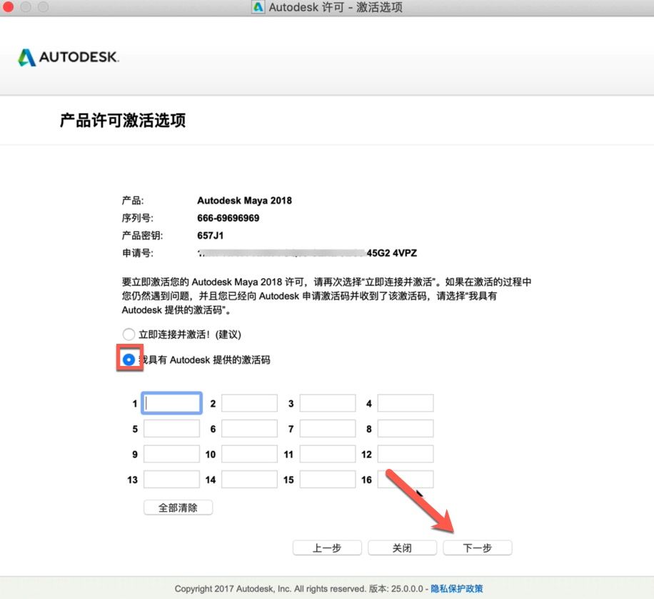Click the 产品密钥 label
The width and height of the screenshot is (654, 599).
(142, 236)
